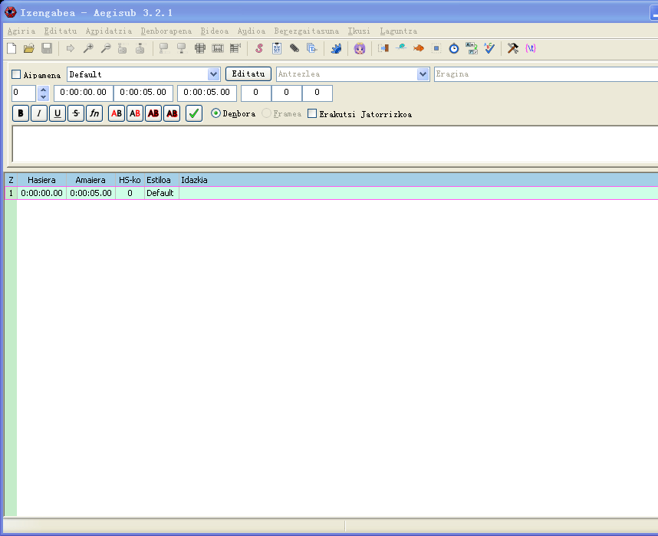The height and width of the screenshot is (536, 658).
Task: Click the Estiloa column header
Action: coord(162,180)
